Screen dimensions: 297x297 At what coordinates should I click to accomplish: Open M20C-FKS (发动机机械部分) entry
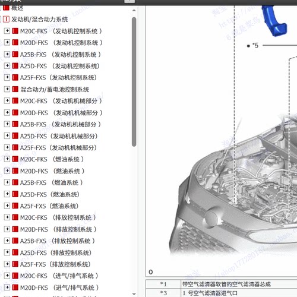pos(61,101)
